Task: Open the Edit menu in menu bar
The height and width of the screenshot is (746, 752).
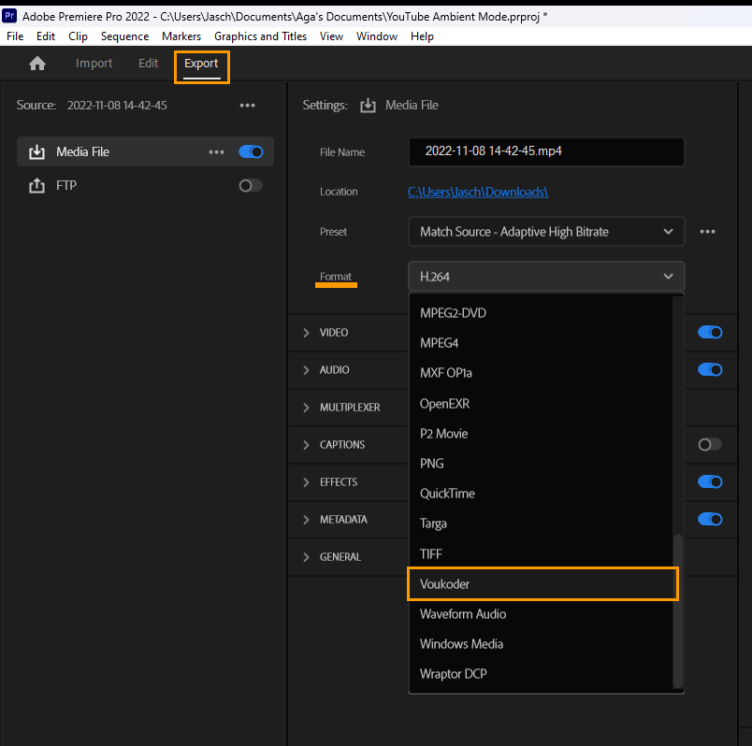Action: click(x=46, y=36)
